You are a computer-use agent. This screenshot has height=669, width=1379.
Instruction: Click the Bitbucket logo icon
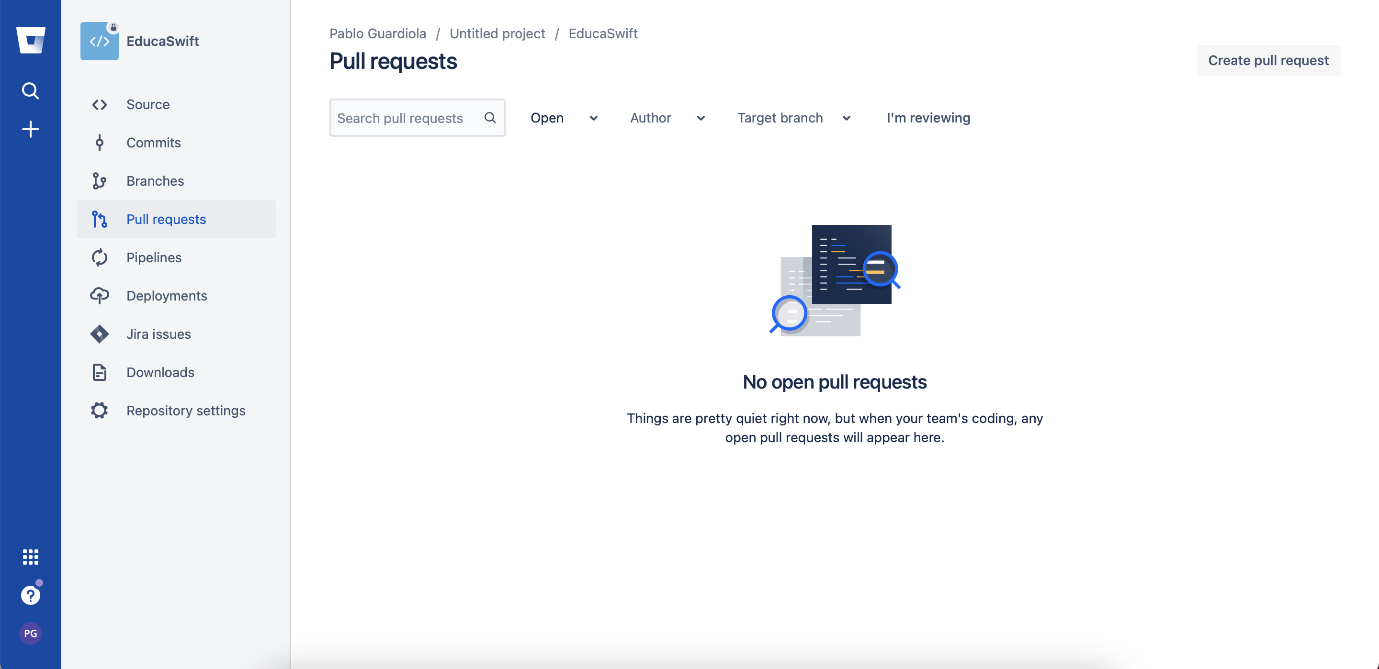(31, 40)
